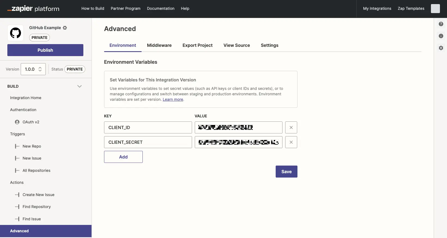Remove the CLIENT_ID variable row
447x238 pixels.
click(x=291, y=127)
